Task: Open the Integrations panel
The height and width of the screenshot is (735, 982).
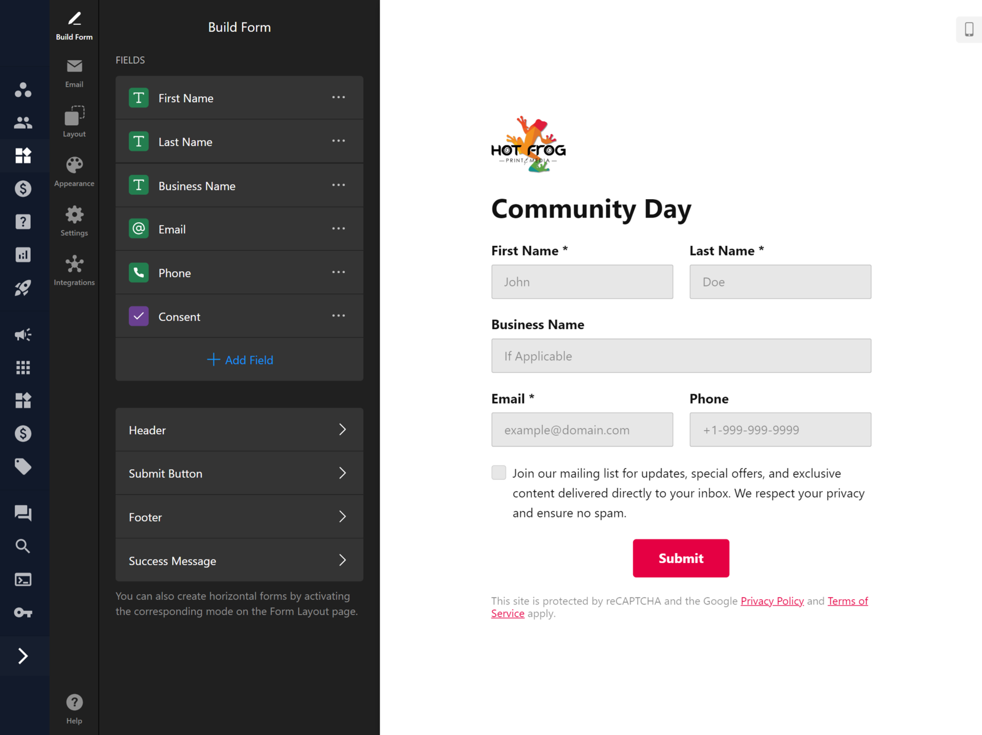Action: (73, 269)
